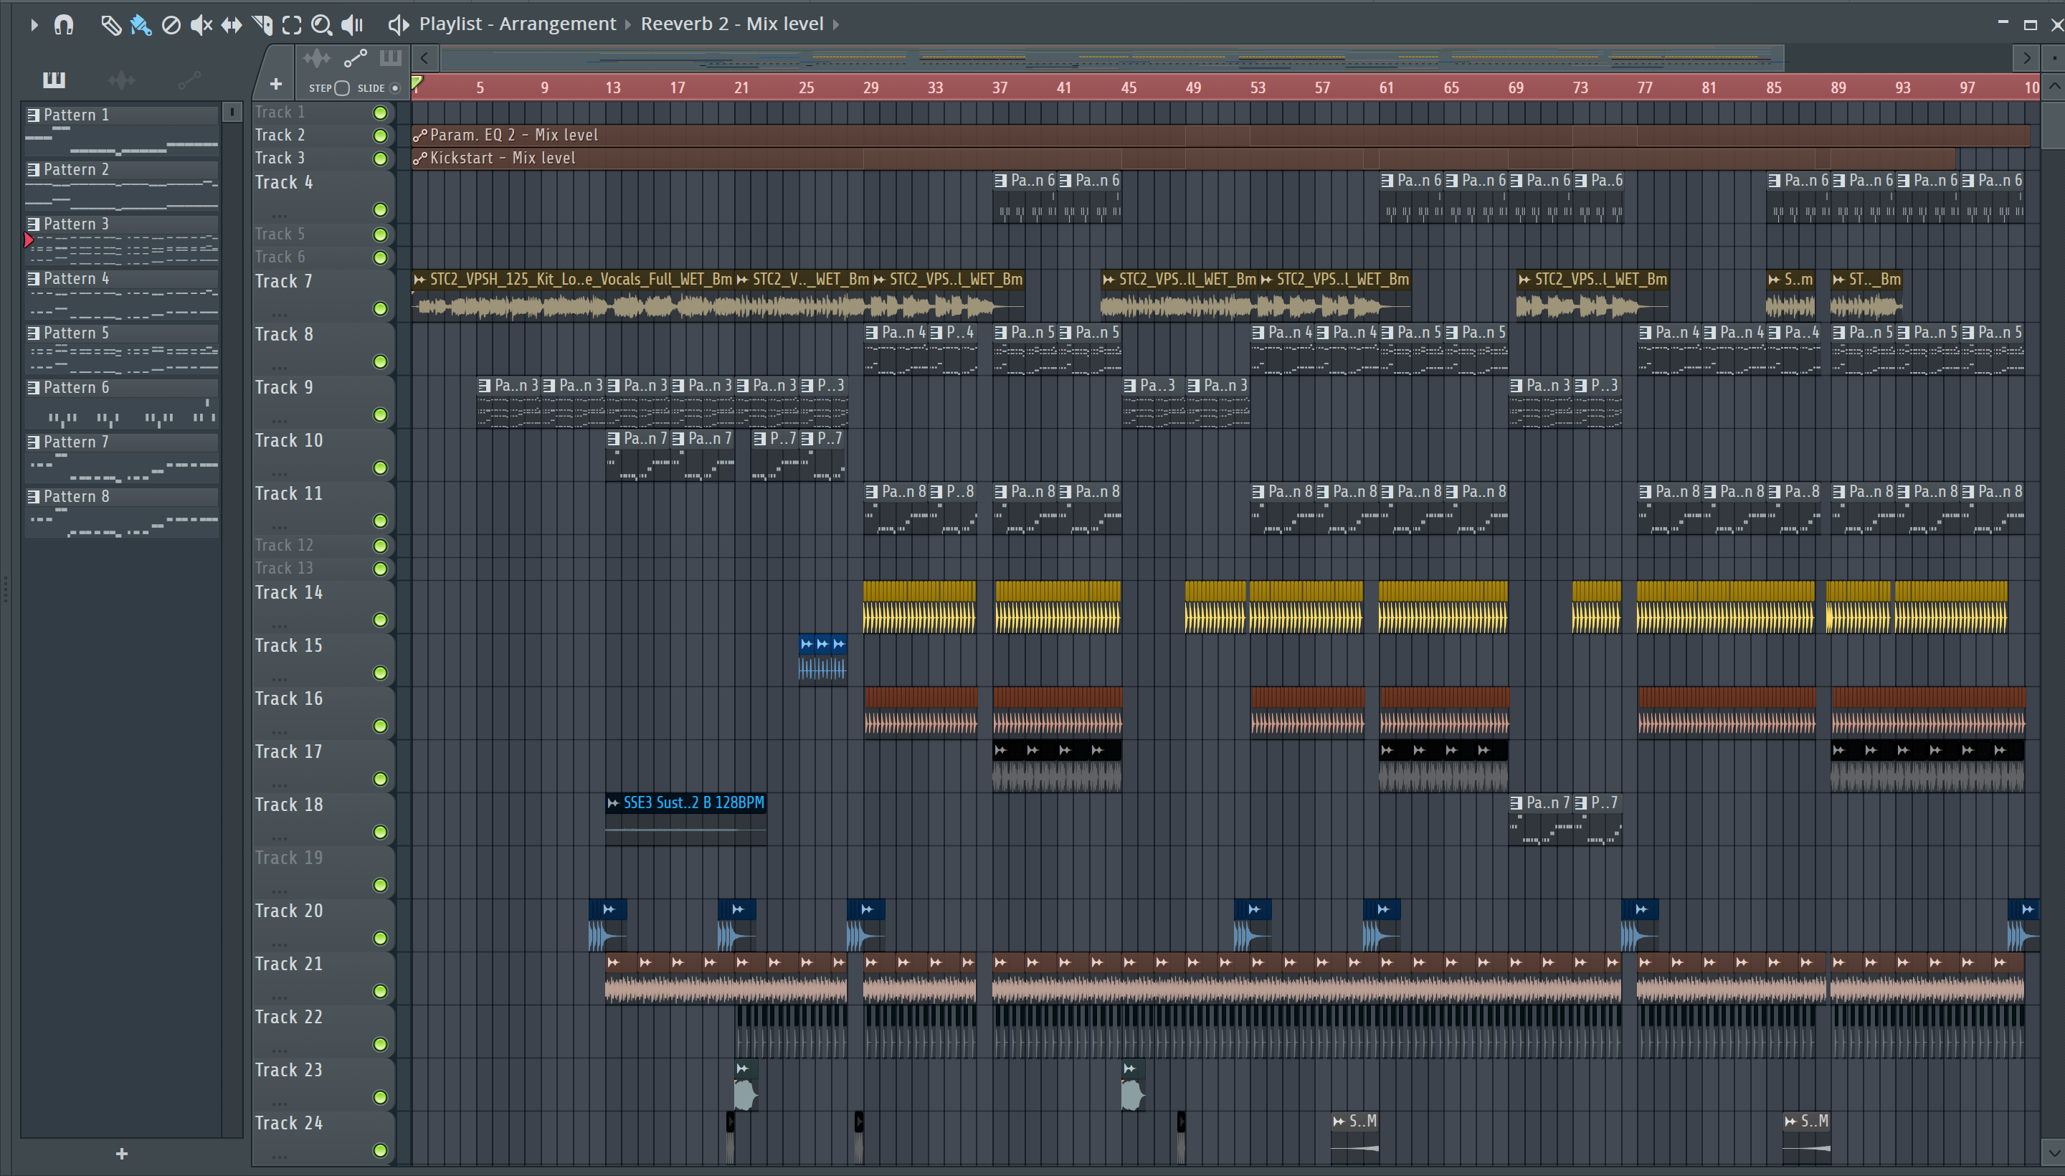Viewport: 2065px width, 1176px height.
Task: Open the magnet snap settings
Action: (x=64, y=24)
